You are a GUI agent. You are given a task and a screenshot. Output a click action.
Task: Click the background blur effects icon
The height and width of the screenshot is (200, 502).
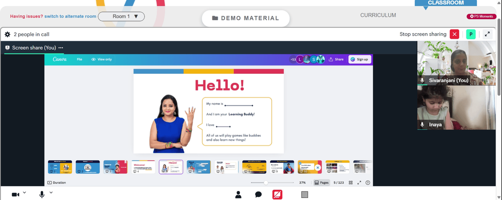(x=305, y=194)
